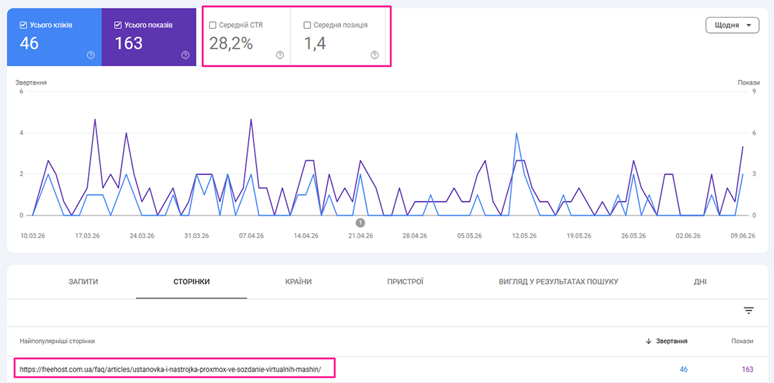The width and height of the screenshot is (774, 383).
Task: Open the freehost.com.ua proxmox article URL
Action: [x=170, y=369]
